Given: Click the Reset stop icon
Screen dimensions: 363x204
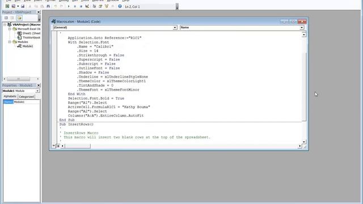Looking at the screenshot, I should [x=81, y=6].
